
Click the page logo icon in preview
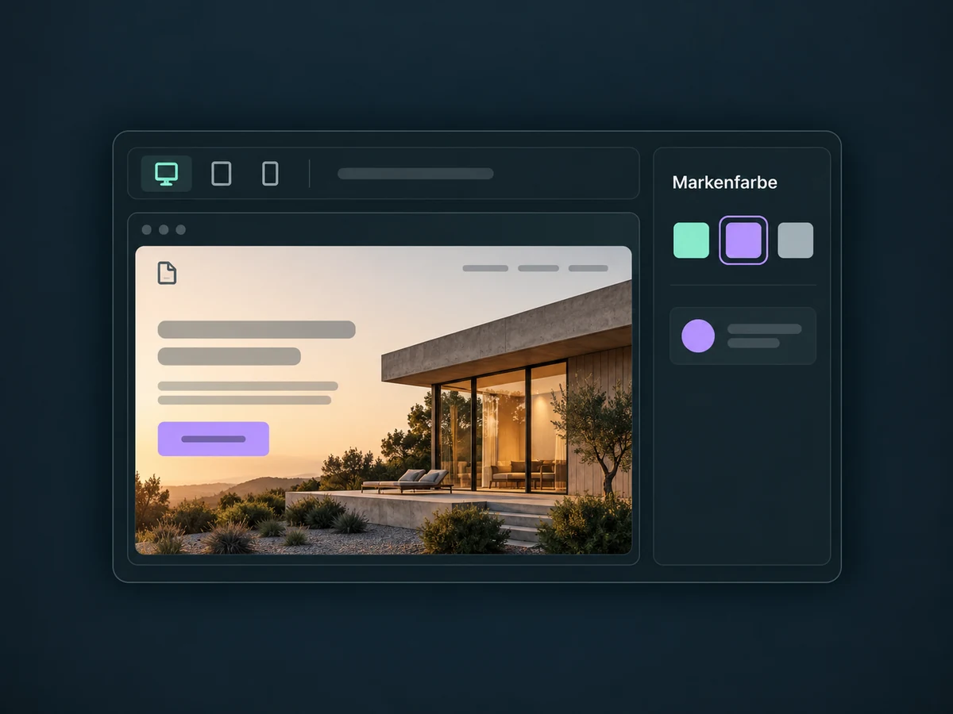pyautogui.click(x=167, y=273)
